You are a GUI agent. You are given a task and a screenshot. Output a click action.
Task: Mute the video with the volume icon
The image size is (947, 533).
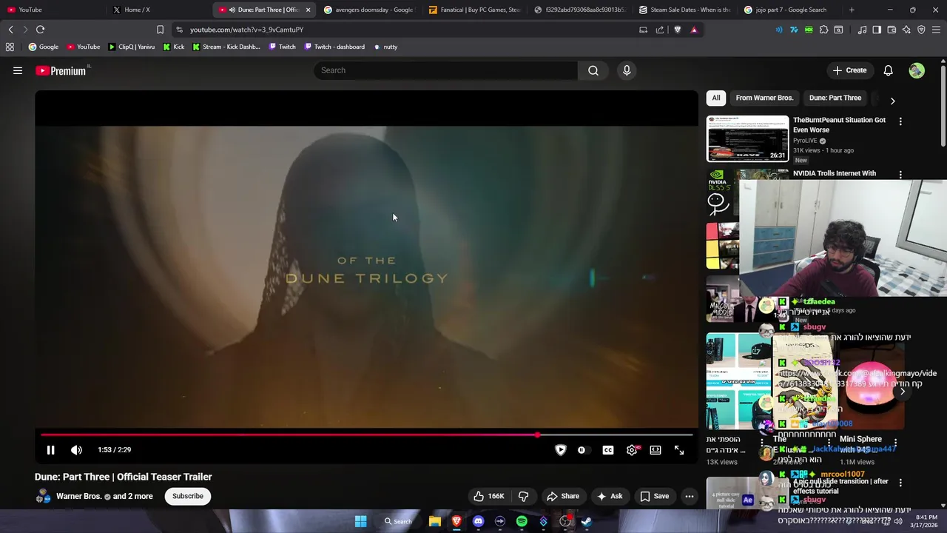coord(76,450)
